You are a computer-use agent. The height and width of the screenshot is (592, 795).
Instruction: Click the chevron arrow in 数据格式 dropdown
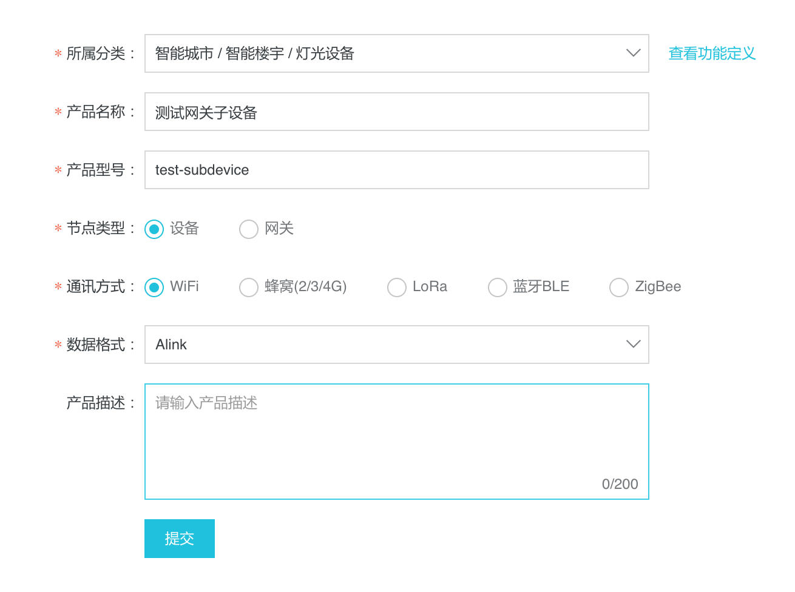[x=633, y=345]
